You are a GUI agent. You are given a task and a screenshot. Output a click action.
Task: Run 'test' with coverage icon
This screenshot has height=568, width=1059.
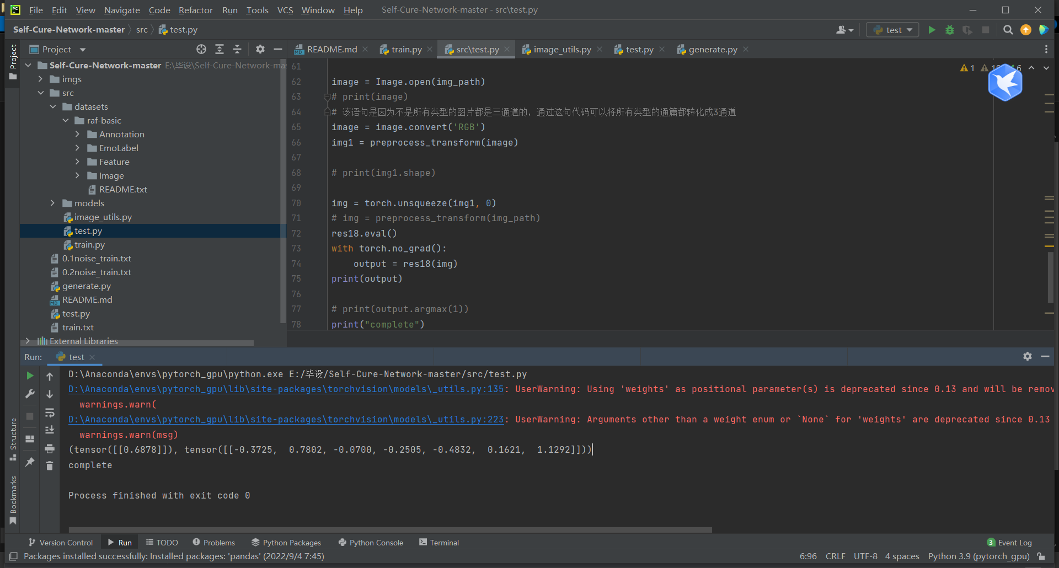968,30
